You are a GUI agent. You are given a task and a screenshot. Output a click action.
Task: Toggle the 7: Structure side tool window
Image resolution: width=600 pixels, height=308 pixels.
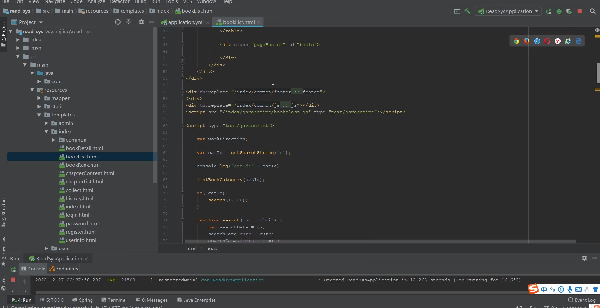pos(3,212)
